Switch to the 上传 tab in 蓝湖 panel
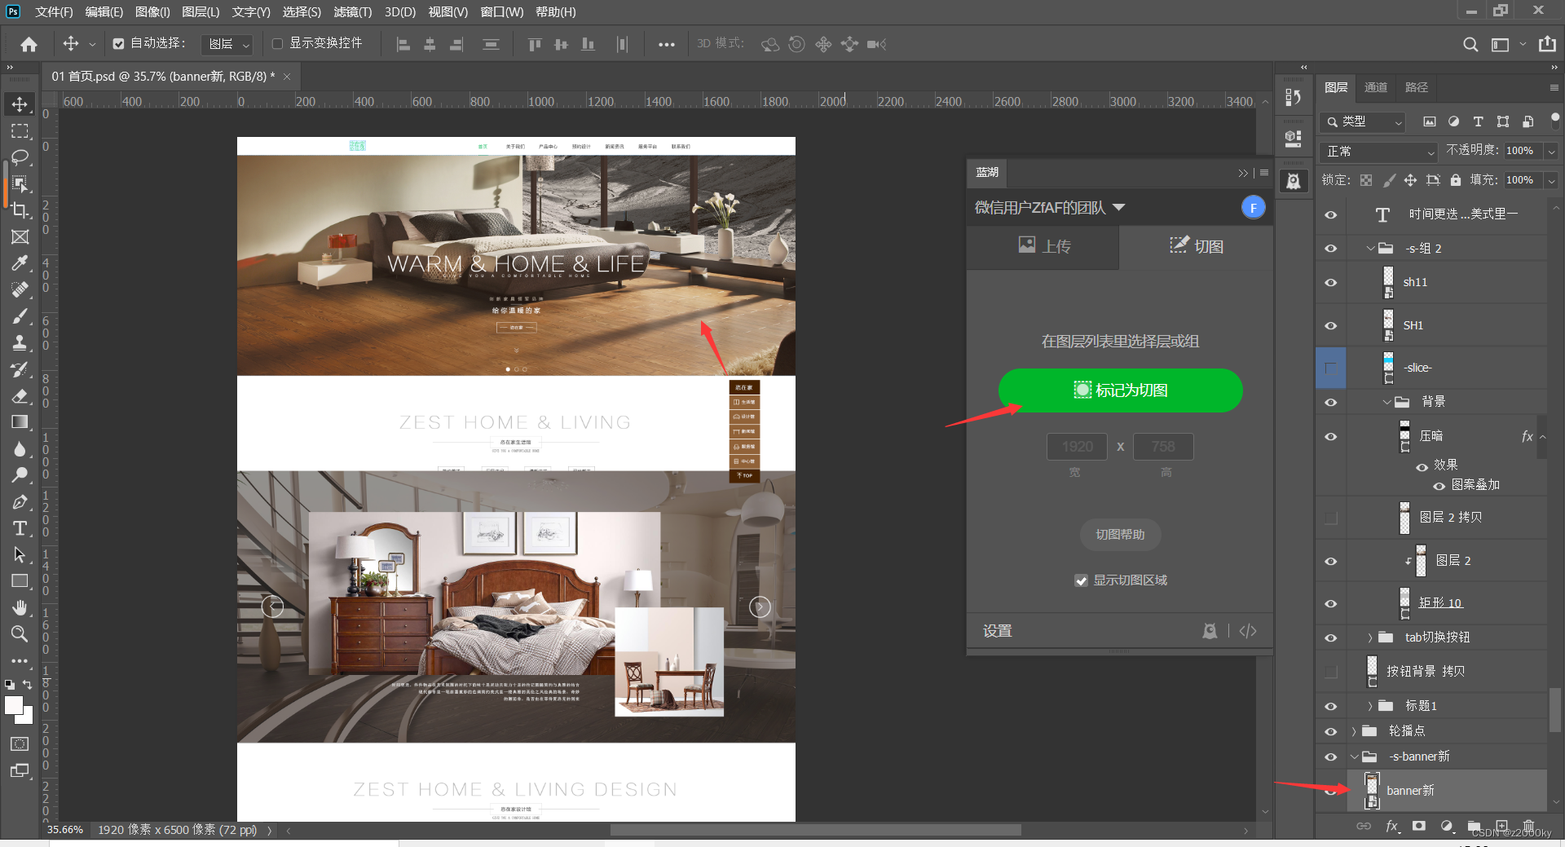 point(1043,246)
